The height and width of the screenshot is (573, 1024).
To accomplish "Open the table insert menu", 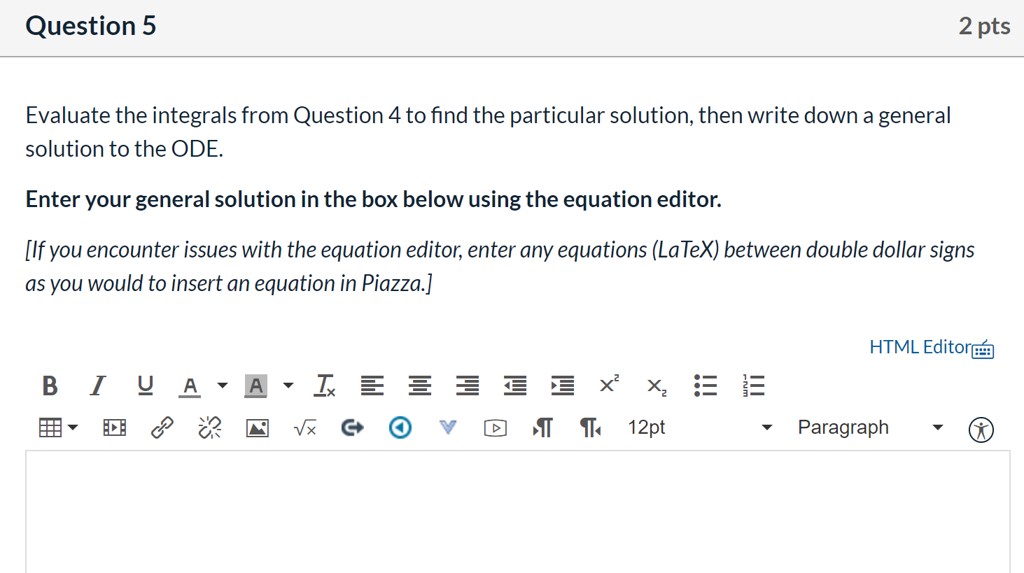I will (x=58, y=427).
